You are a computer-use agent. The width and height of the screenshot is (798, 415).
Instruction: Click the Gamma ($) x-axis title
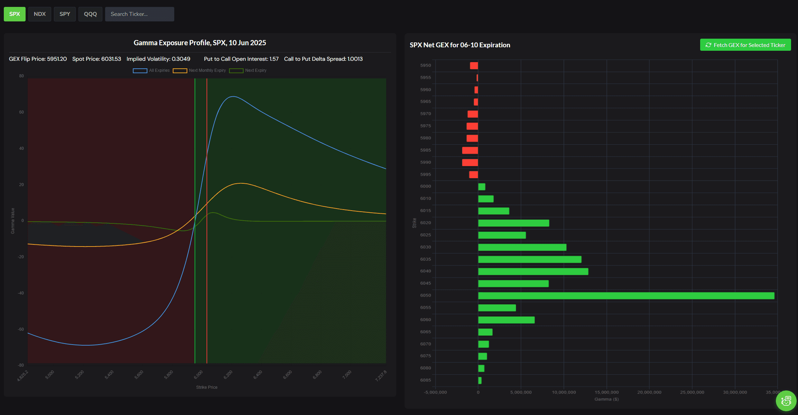[606, 399]
